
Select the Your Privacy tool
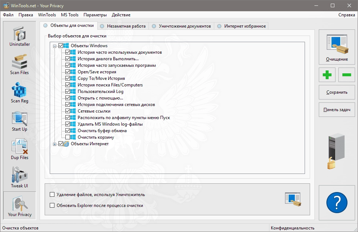click(x=19, y=205)
